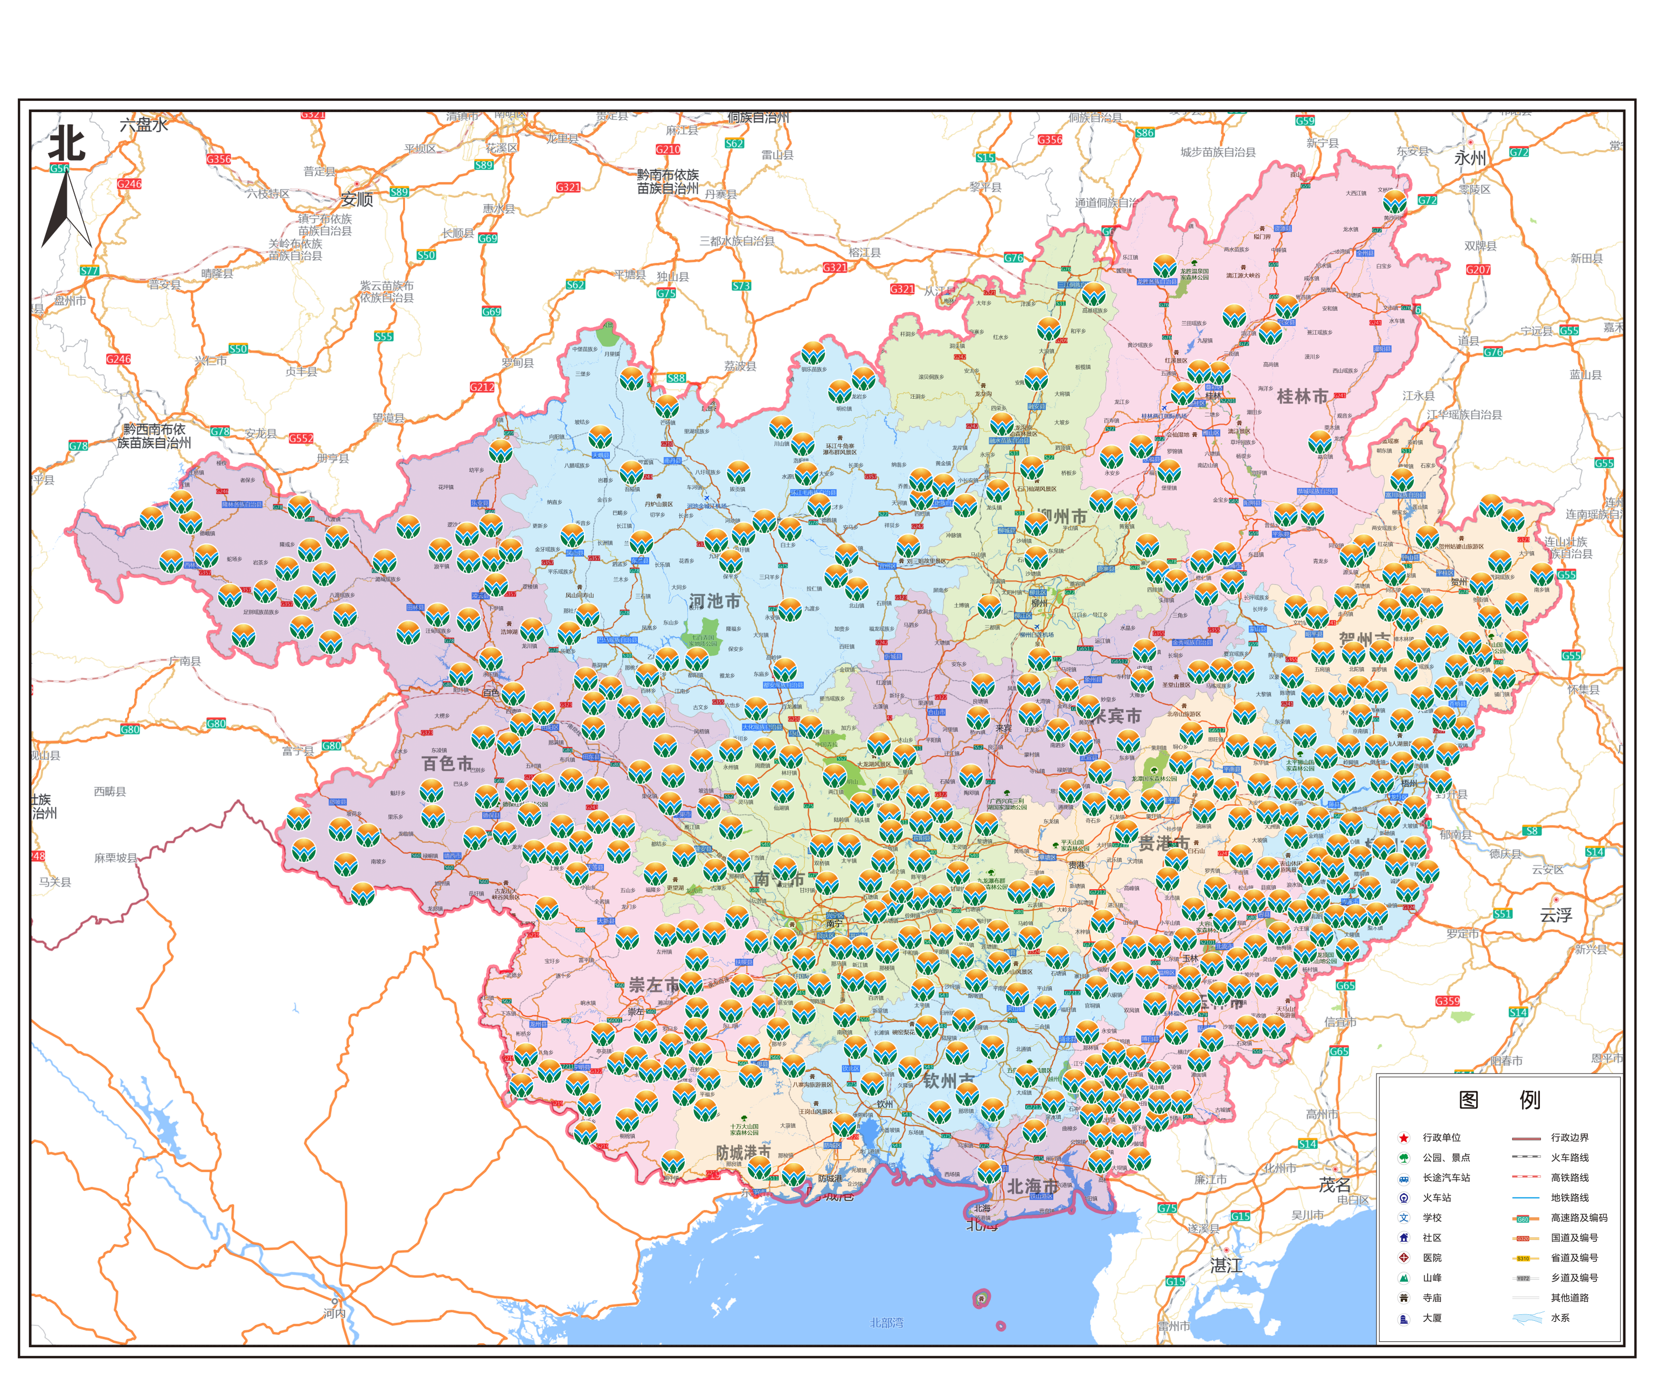The width and height of the screenshot is (1654, 1379).
Task: Click the 桂林市 city label
Action: tap(1302, 397)
